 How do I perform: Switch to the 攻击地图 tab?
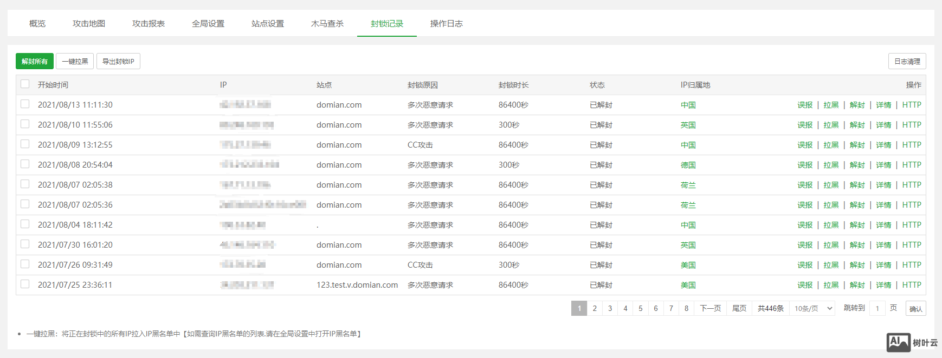pyautogui.click(x=89, y=24)
